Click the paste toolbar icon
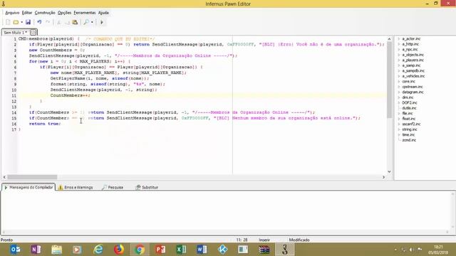 [75, 22]
